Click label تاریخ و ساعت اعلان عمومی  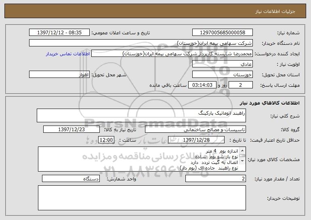(121, 33)
